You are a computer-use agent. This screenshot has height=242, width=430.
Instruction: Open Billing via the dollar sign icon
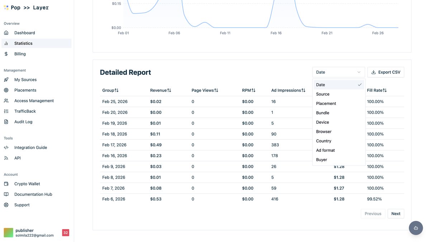click(x=6, y=54)
